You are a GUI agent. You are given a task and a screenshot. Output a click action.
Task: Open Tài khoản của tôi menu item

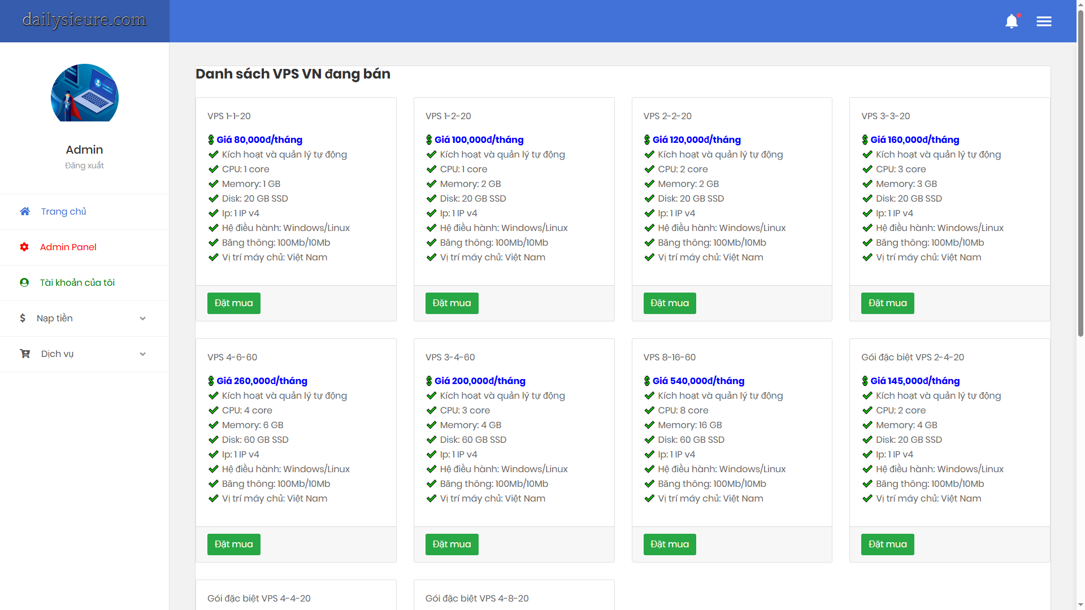click(x=77, y=282)
